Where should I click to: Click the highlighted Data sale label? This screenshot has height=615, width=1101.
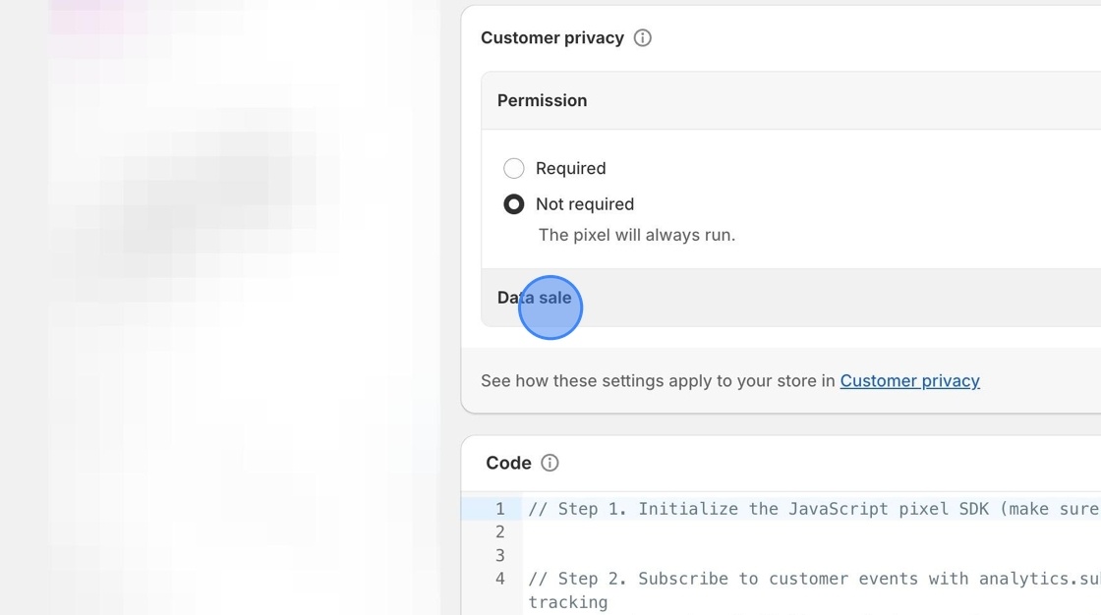click(535, 298)
